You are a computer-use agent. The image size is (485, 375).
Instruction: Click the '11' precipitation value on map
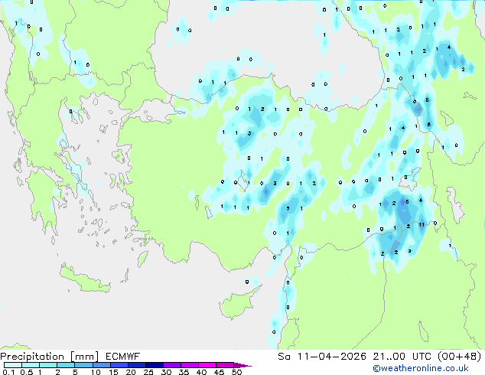point(422,225)
